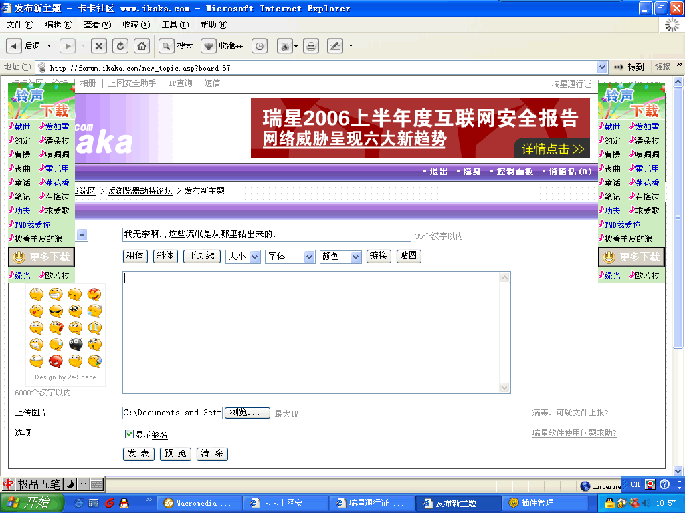
Task: Click the 详情点击 banner button
Action: tap(552, 149)
